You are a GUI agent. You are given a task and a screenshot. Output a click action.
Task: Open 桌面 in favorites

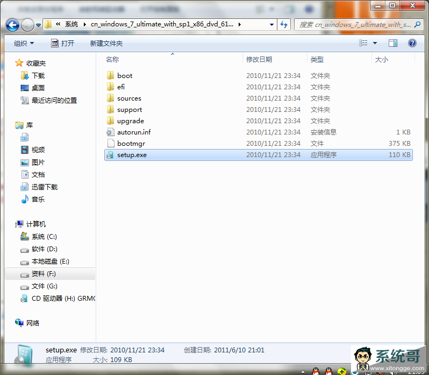point(38,88)
